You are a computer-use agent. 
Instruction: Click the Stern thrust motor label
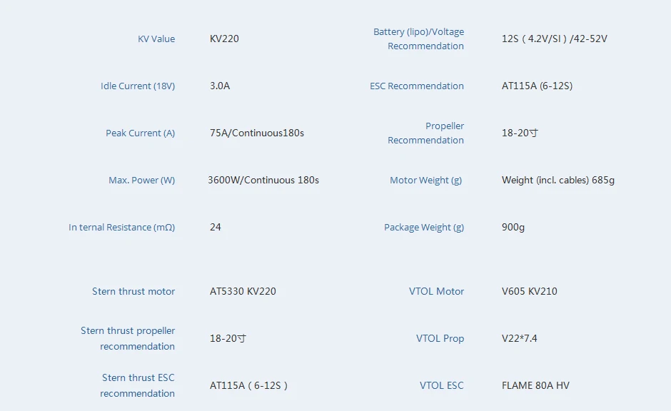(133, 291)
